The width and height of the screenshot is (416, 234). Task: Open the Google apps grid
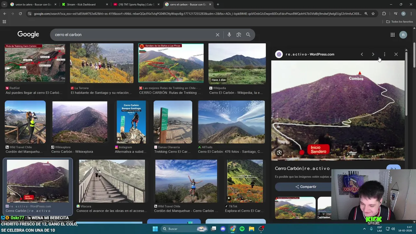pyautogui.click(x=393, y=35)
